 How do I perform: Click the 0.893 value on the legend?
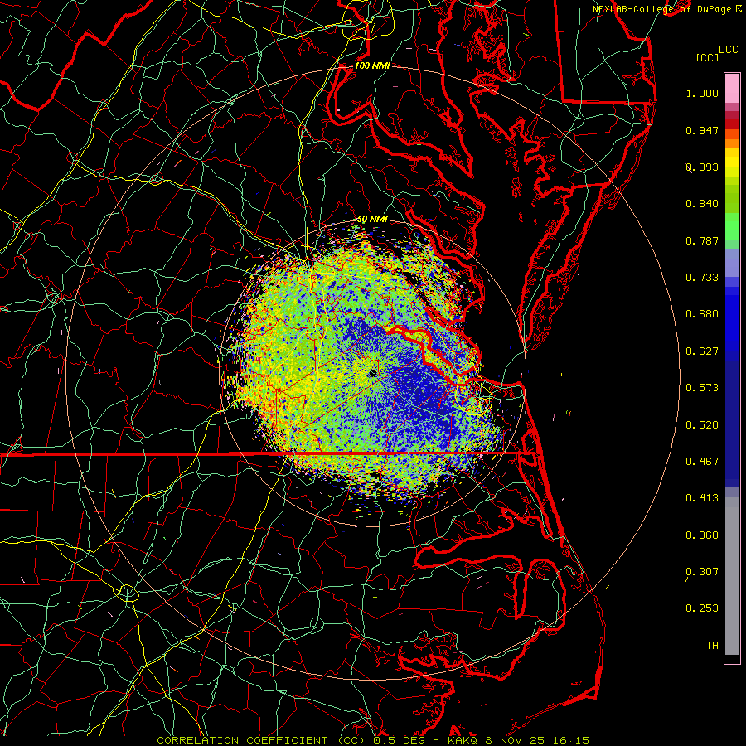tap(702, 167)
